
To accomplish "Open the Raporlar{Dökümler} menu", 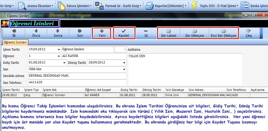I will point(166,5).
